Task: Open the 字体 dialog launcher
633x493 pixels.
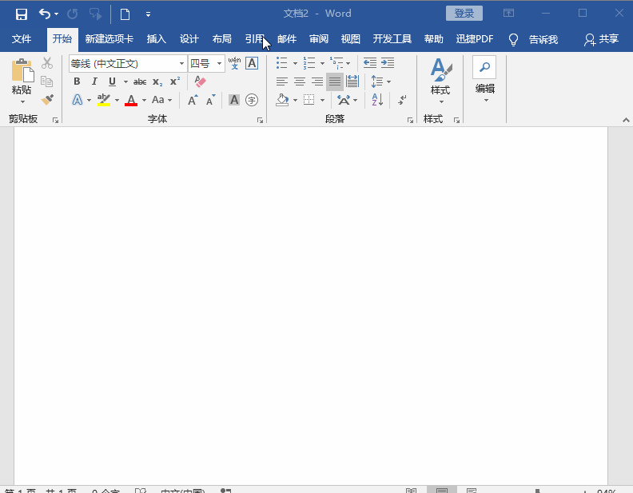Action: (260, 120)
